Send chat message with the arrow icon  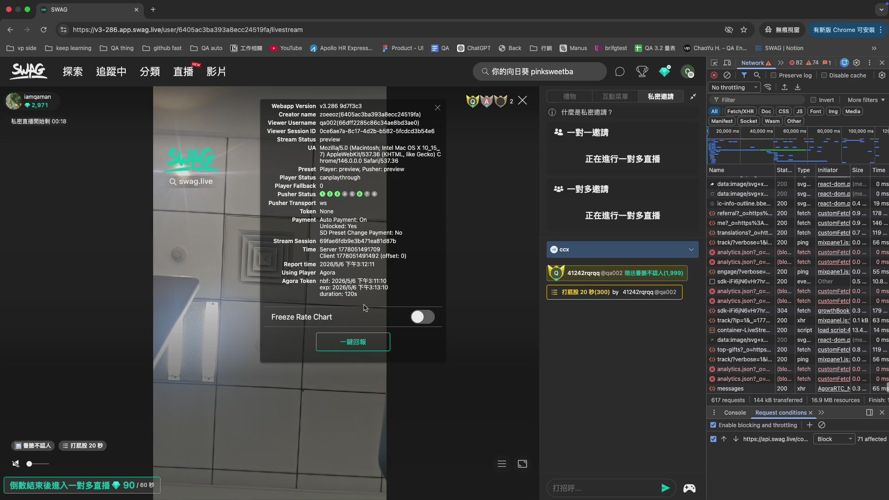point(665,488)
